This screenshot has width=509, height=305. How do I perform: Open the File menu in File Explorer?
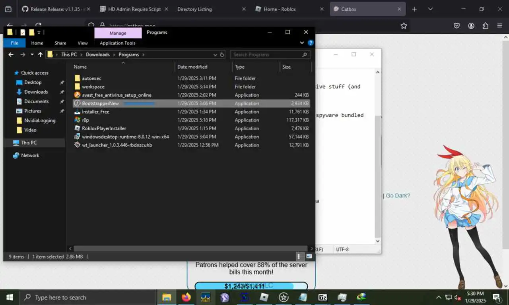tap(14, 43)
